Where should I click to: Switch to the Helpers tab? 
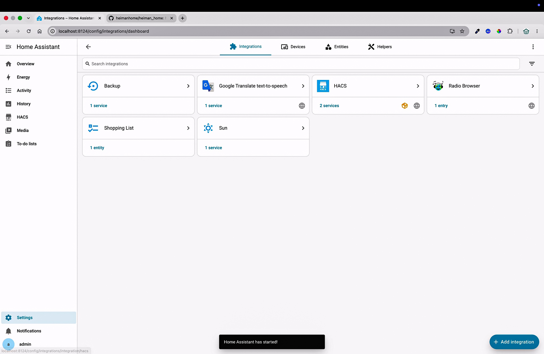coord(380,47)
